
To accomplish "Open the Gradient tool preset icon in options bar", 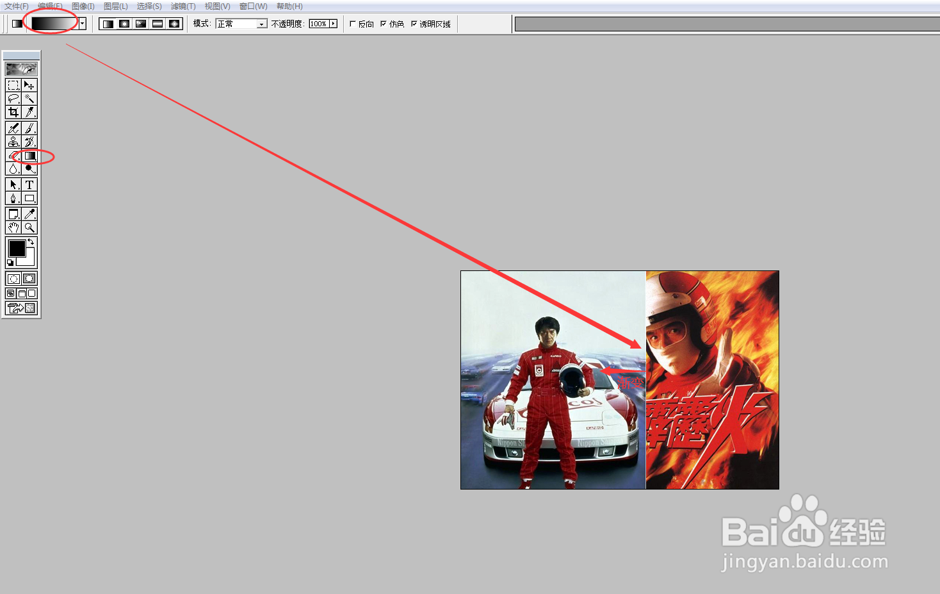I will (17, 24).
